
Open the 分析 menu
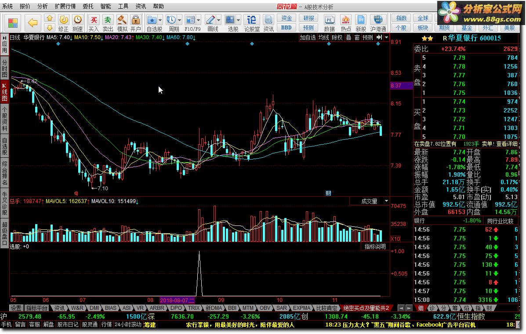(x=42, y=6)
